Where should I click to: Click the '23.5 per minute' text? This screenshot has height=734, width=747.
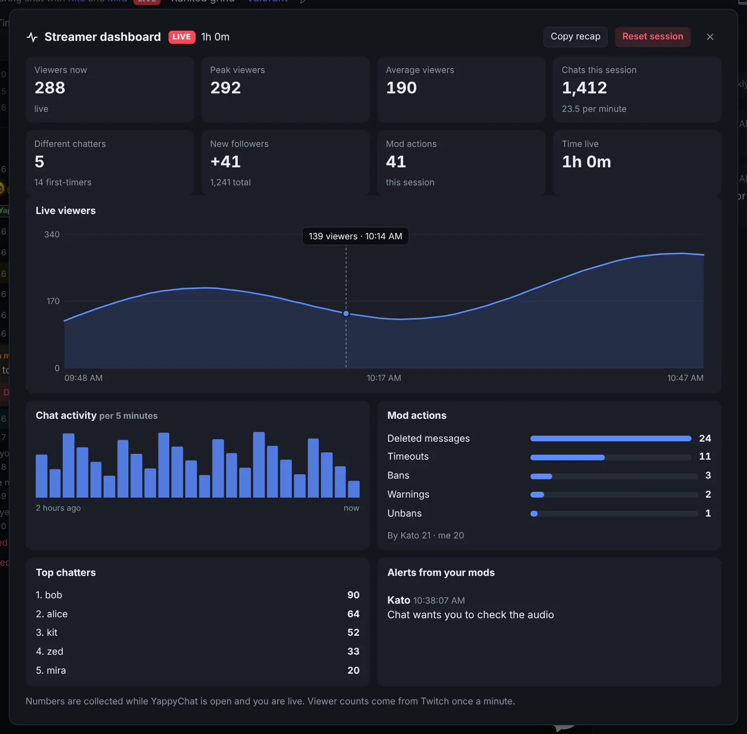tap(594, 109)
